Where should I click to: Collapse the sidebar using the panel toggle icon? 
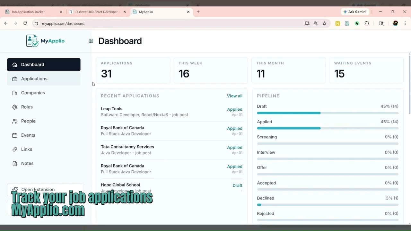[91, 41]
